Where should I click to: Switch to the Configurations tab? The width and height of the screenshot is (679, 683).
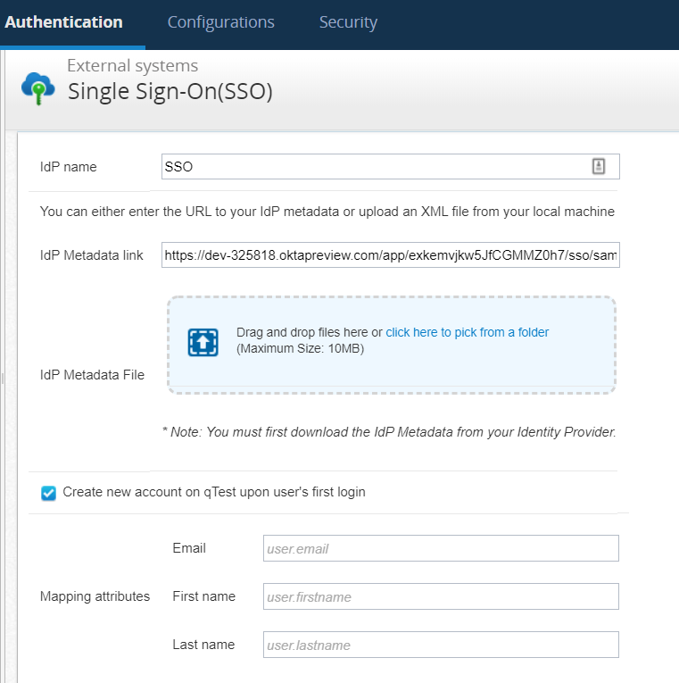[x=220, y=22]
